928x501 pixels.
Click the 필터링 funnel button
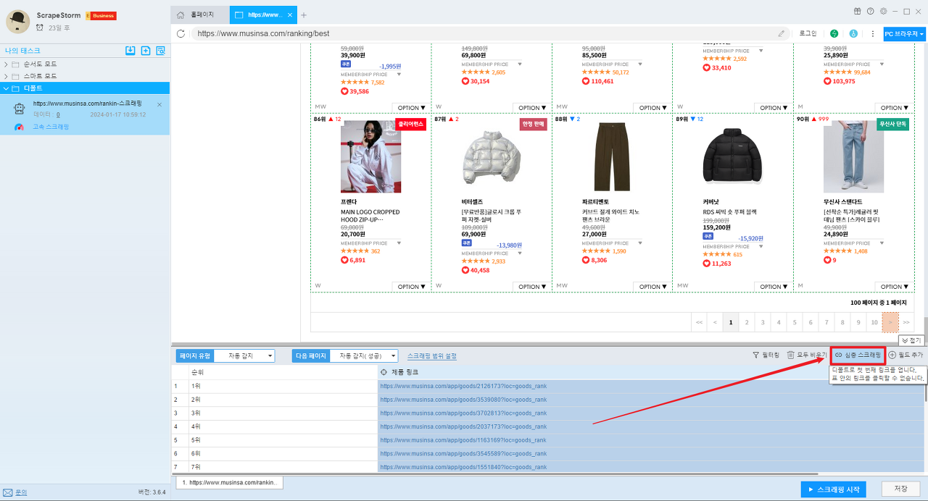(x=766, y=355)
